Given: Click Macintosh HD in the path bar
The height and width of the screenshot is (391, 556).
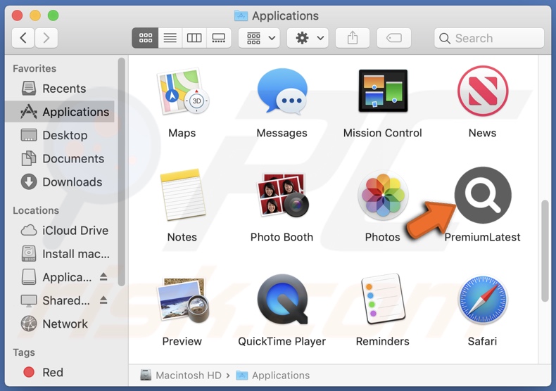Looking at the screenshot, I should tap(181, 376).
